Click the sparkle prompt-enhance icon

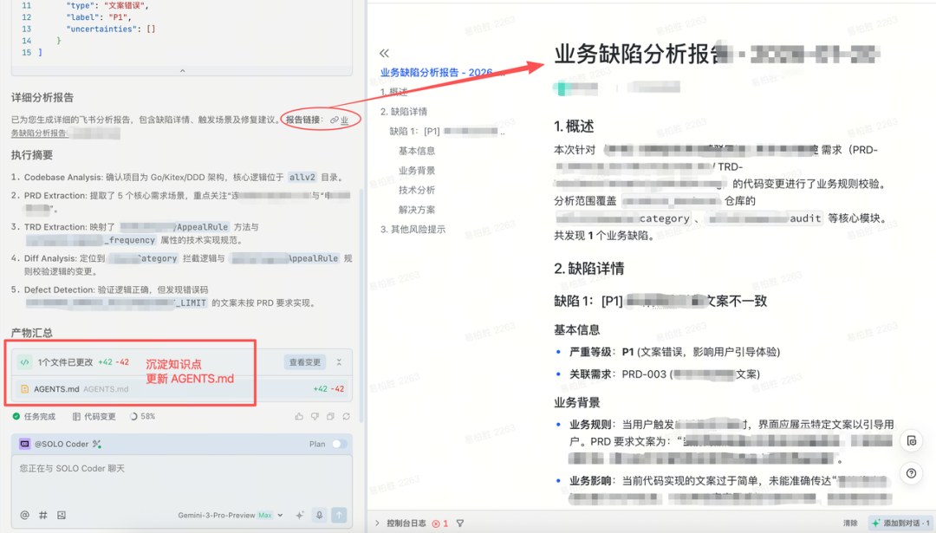pos(300,515)
